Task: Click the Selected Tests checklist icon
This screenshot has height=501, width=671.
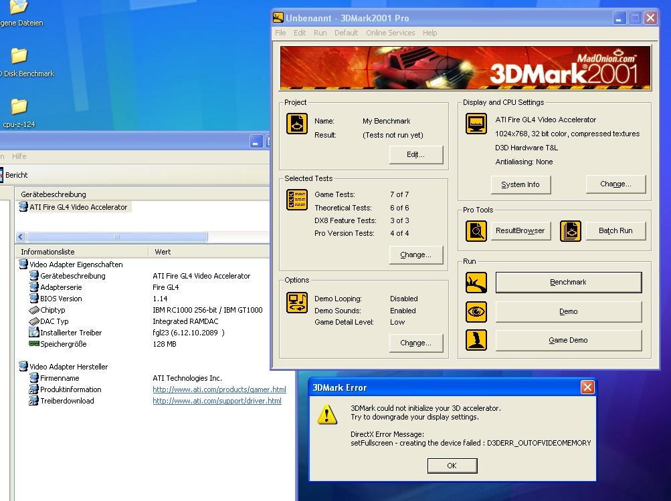Action: [x=296, y=200]
